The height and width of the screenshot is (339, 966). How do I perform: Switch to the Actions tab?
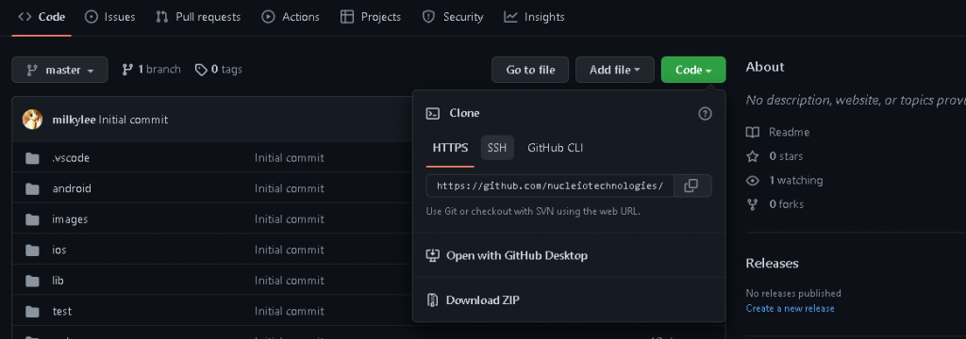pyautogui.click(x=291, y=17)
